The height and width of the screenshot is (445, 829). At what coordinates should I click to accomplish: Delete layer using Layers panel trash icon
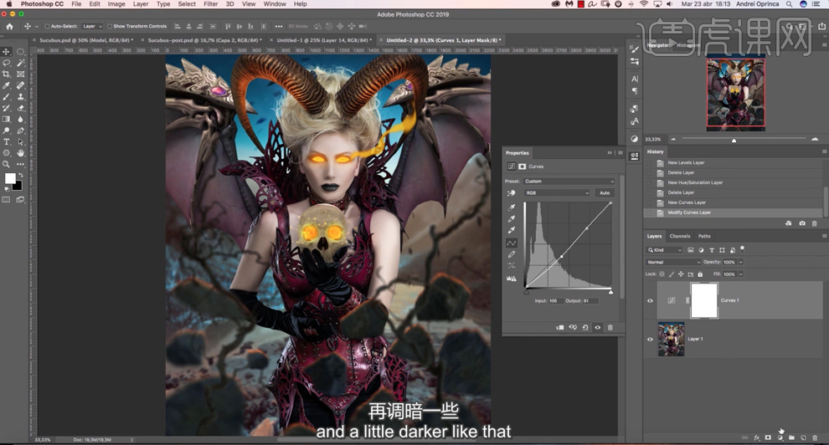pyautogui.click(x=815, y=437)
